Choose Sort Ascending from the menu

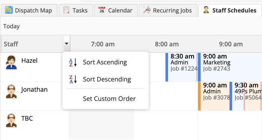105,62
